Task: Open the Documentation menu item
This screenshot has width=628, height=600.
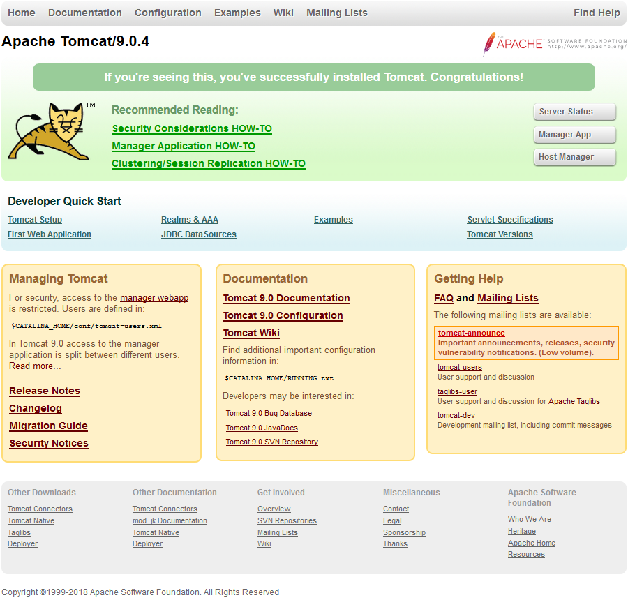Action: tap(84, 13)
